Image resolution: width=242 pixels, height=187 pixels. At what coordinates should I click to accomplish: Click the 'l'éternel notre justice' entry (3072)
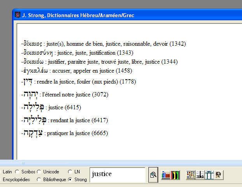(x=65, y=94)
